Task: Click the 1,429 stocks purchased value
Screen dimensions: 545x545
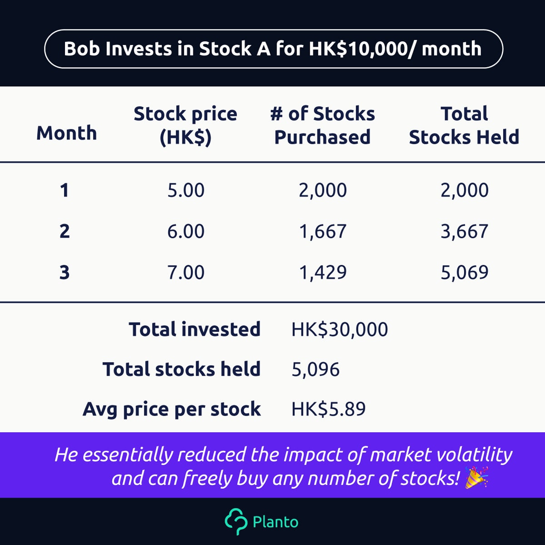Action: point(322,272)
